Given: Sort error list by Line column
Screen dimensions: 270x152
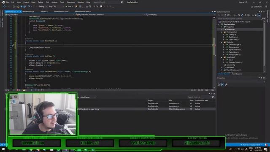Looking at the screenshot, I should point(192,100).
